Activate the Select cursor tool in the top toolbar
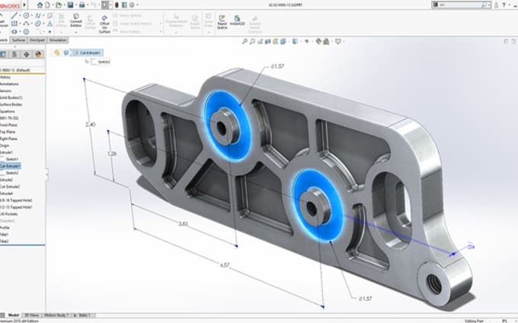Screen dimensions: 518x323 [x=105, y=5]
